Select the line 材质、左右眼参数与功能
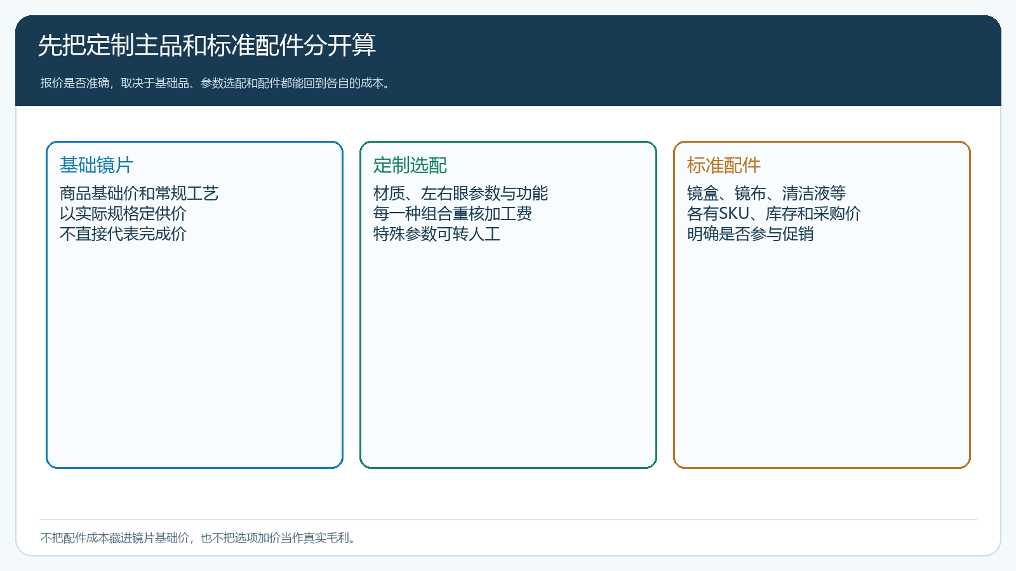Viewport: 1016px width, 571px height. pyautogui.click(x=460, y=194)
